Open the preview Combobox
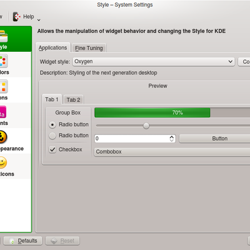 (x=172, y=152)
